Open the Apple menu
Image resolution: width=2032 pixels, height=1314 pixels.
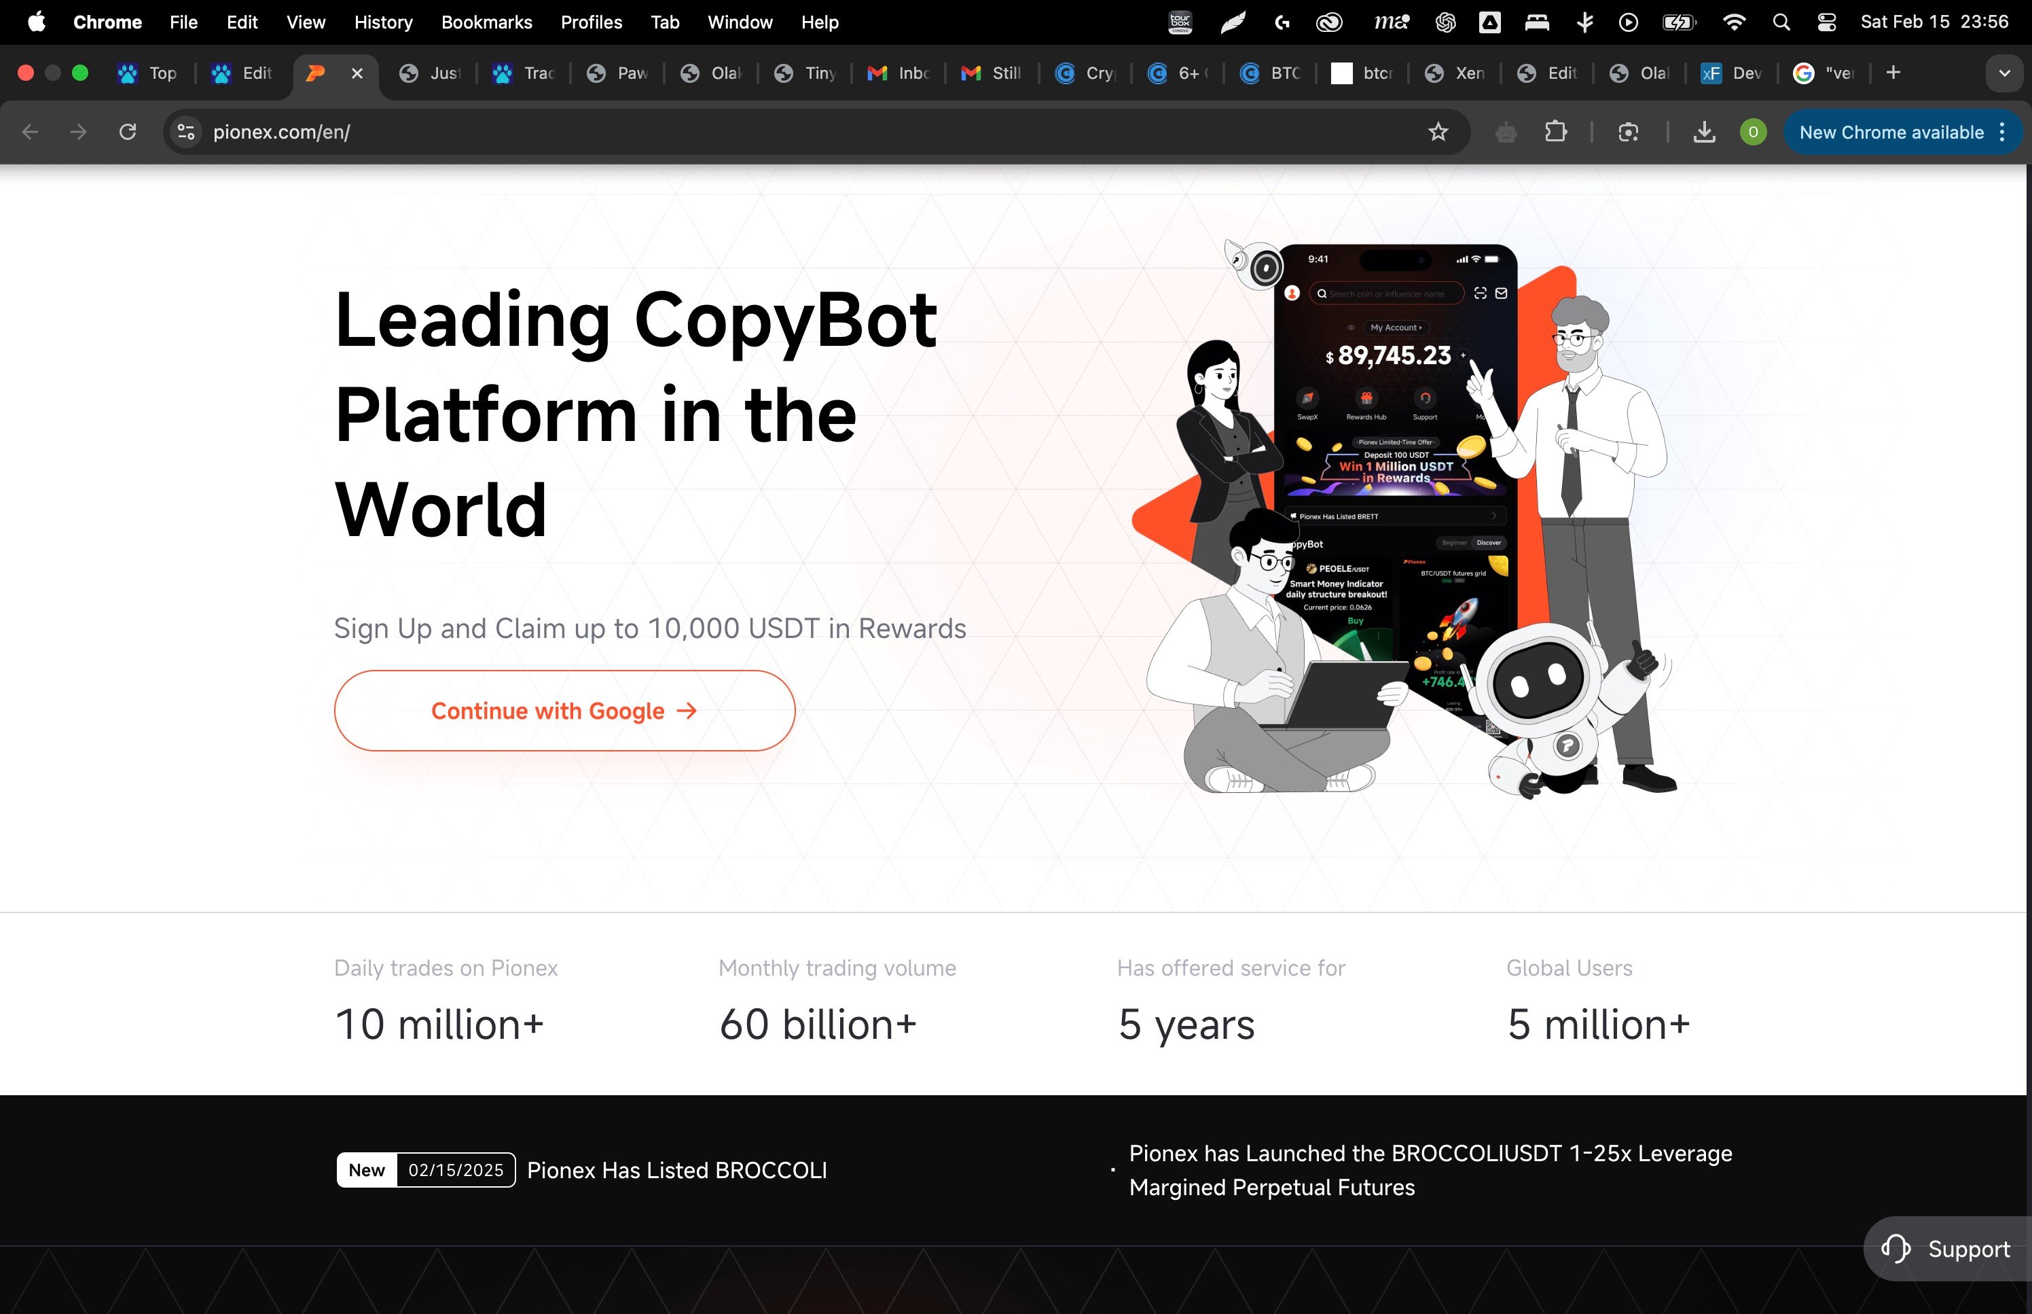[x=37, y=22]
